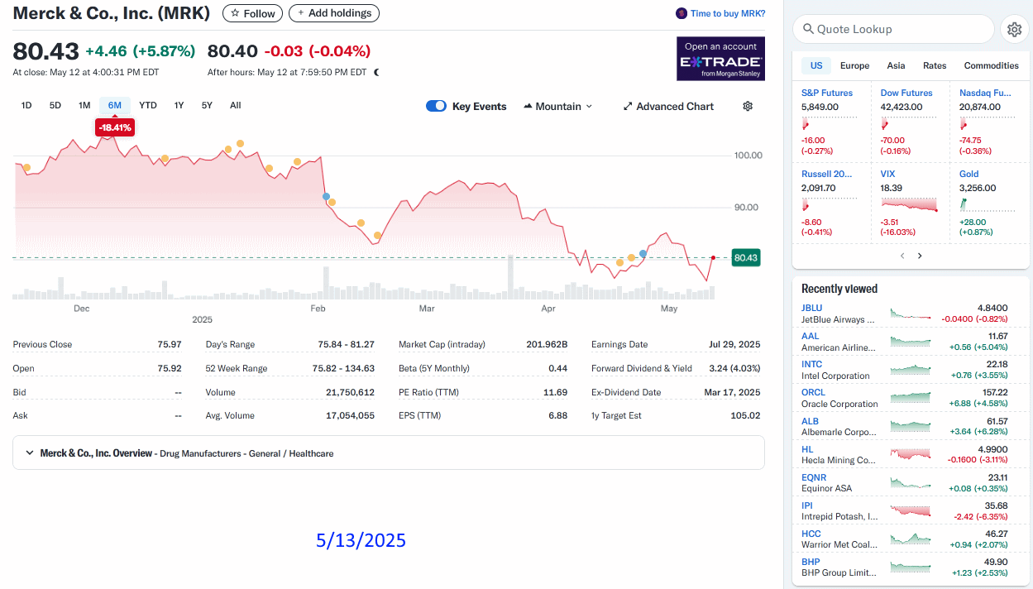
Task: Open the EQNR ticker link
Action: (815, 477)
